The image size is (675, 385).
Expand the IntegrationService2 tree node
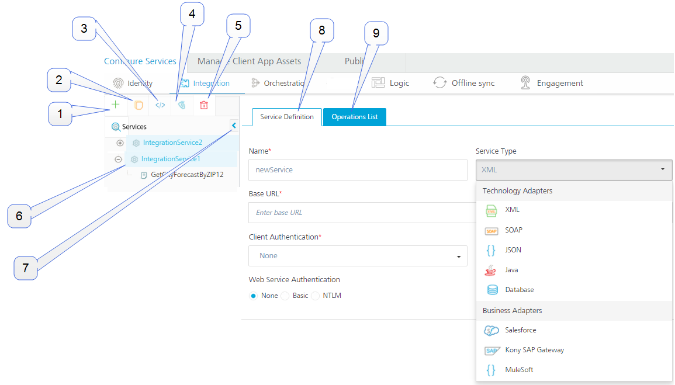[119, 143]
